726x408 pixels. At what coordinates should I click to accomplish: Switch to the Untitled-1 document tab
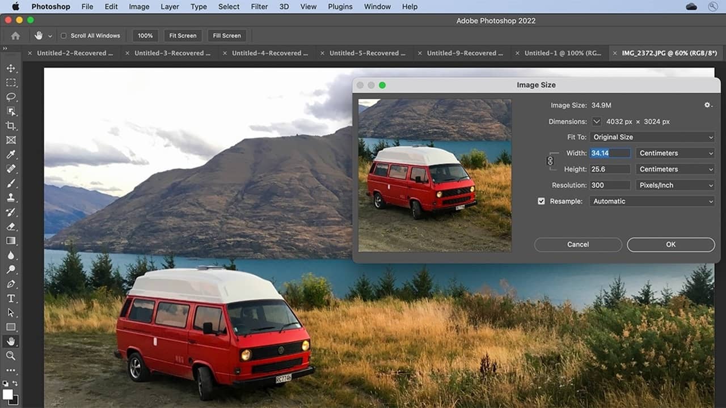(x=562, y=53)
